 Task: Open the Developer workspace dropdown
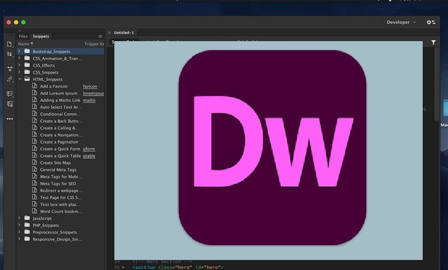pyautogui.click(x=401, y=22)
